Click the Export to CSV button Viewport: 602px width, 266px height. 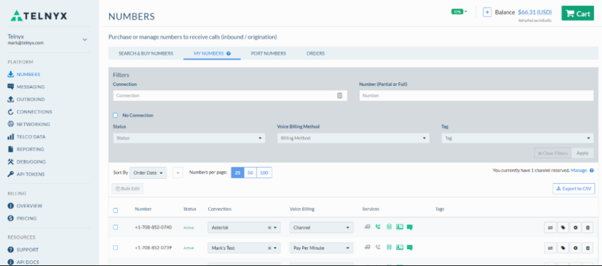click(x=574, y=188)
